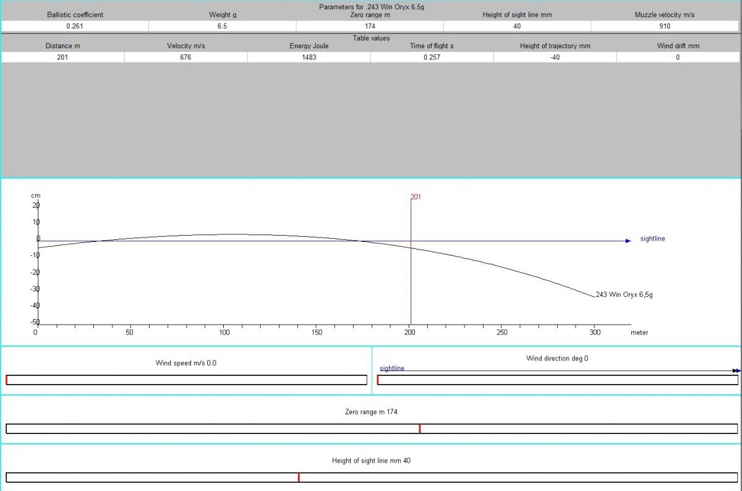This screenshot has height=491, width=742.
Task: Grab the red Zero range slider handle
Action: 420,429
